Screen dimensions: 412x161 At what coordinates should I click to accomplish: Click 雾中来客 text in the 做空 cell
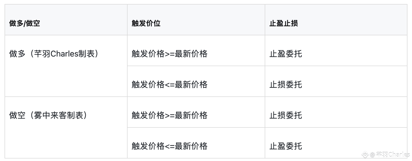point(50,115)
